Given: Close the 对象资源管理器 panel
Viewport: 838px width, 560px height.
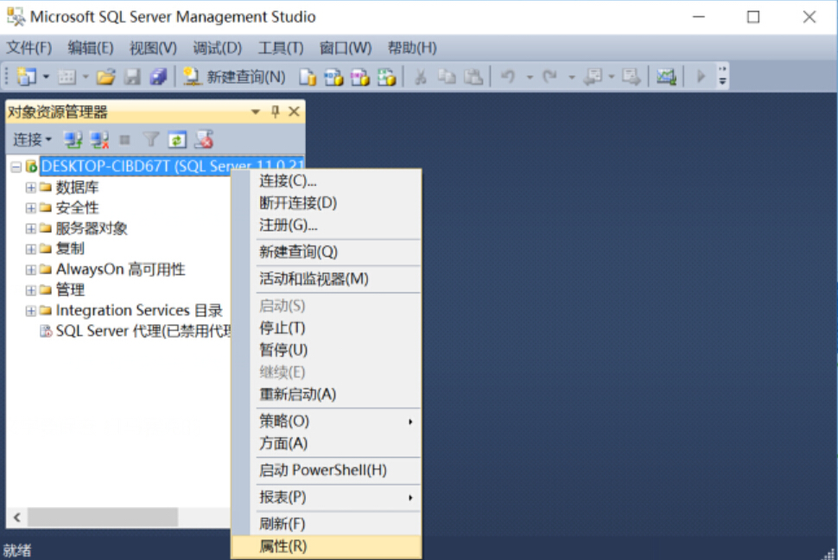Looking at the screenshot, I should click(x=294, y=111).
